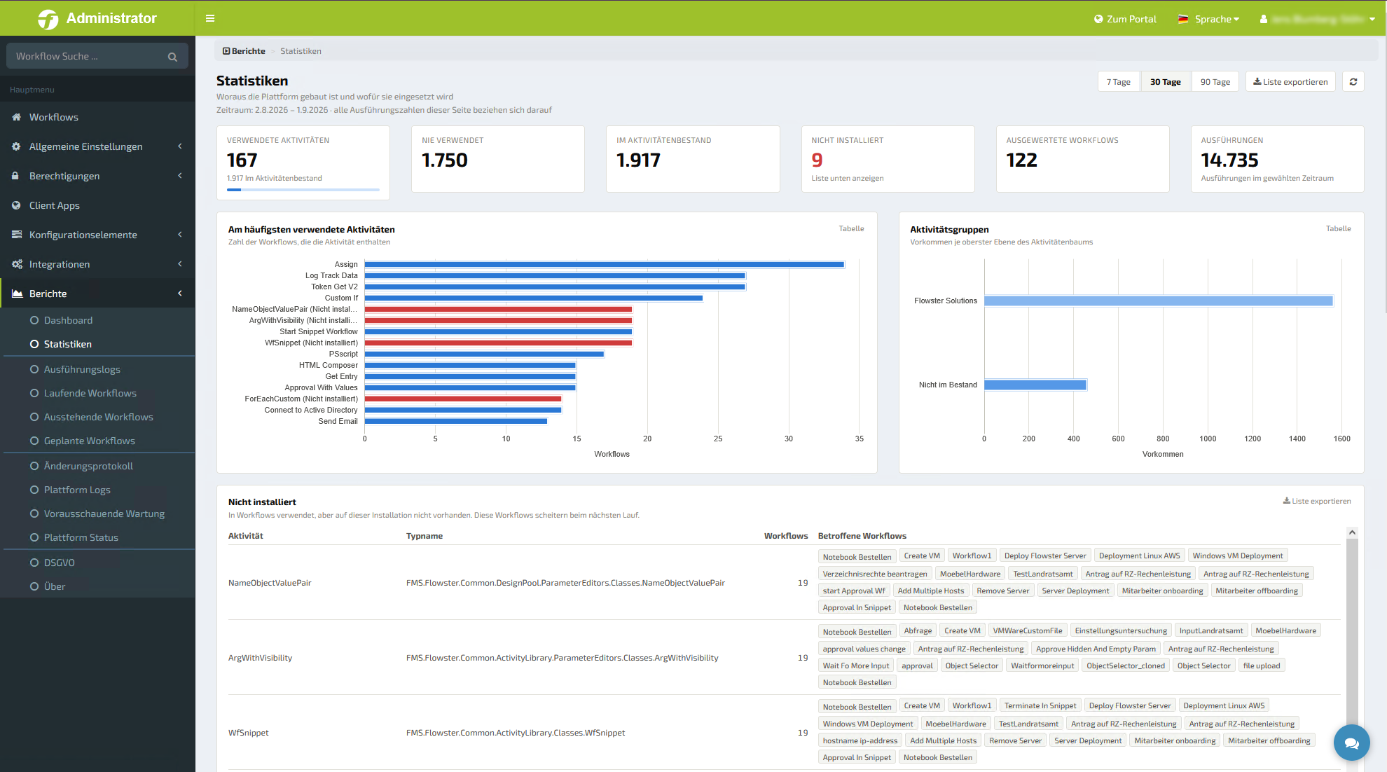Screen dimensions: 1387x772
Task: Select the 30 Tage time range
Action: tap(1166, 82)
